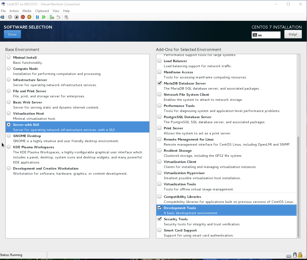Click the keyboard status icon at bottom

[x=289, y=256]
